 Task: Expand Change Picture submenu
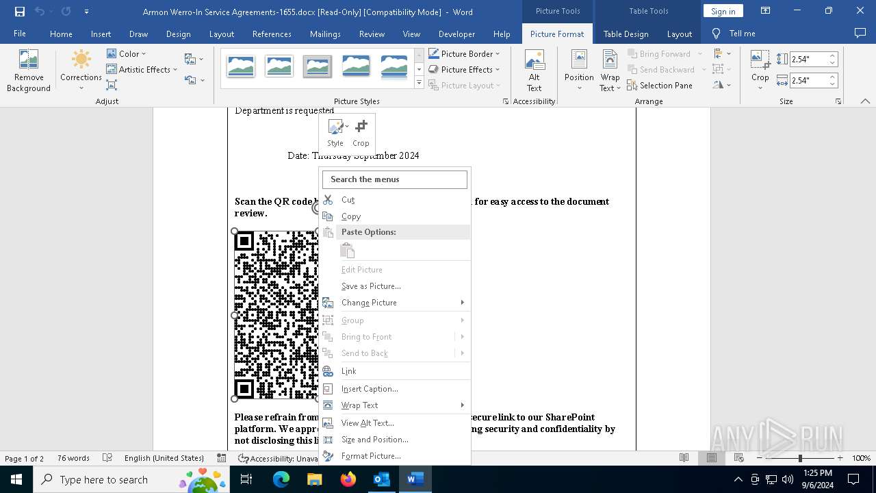(x=396, y=303)
